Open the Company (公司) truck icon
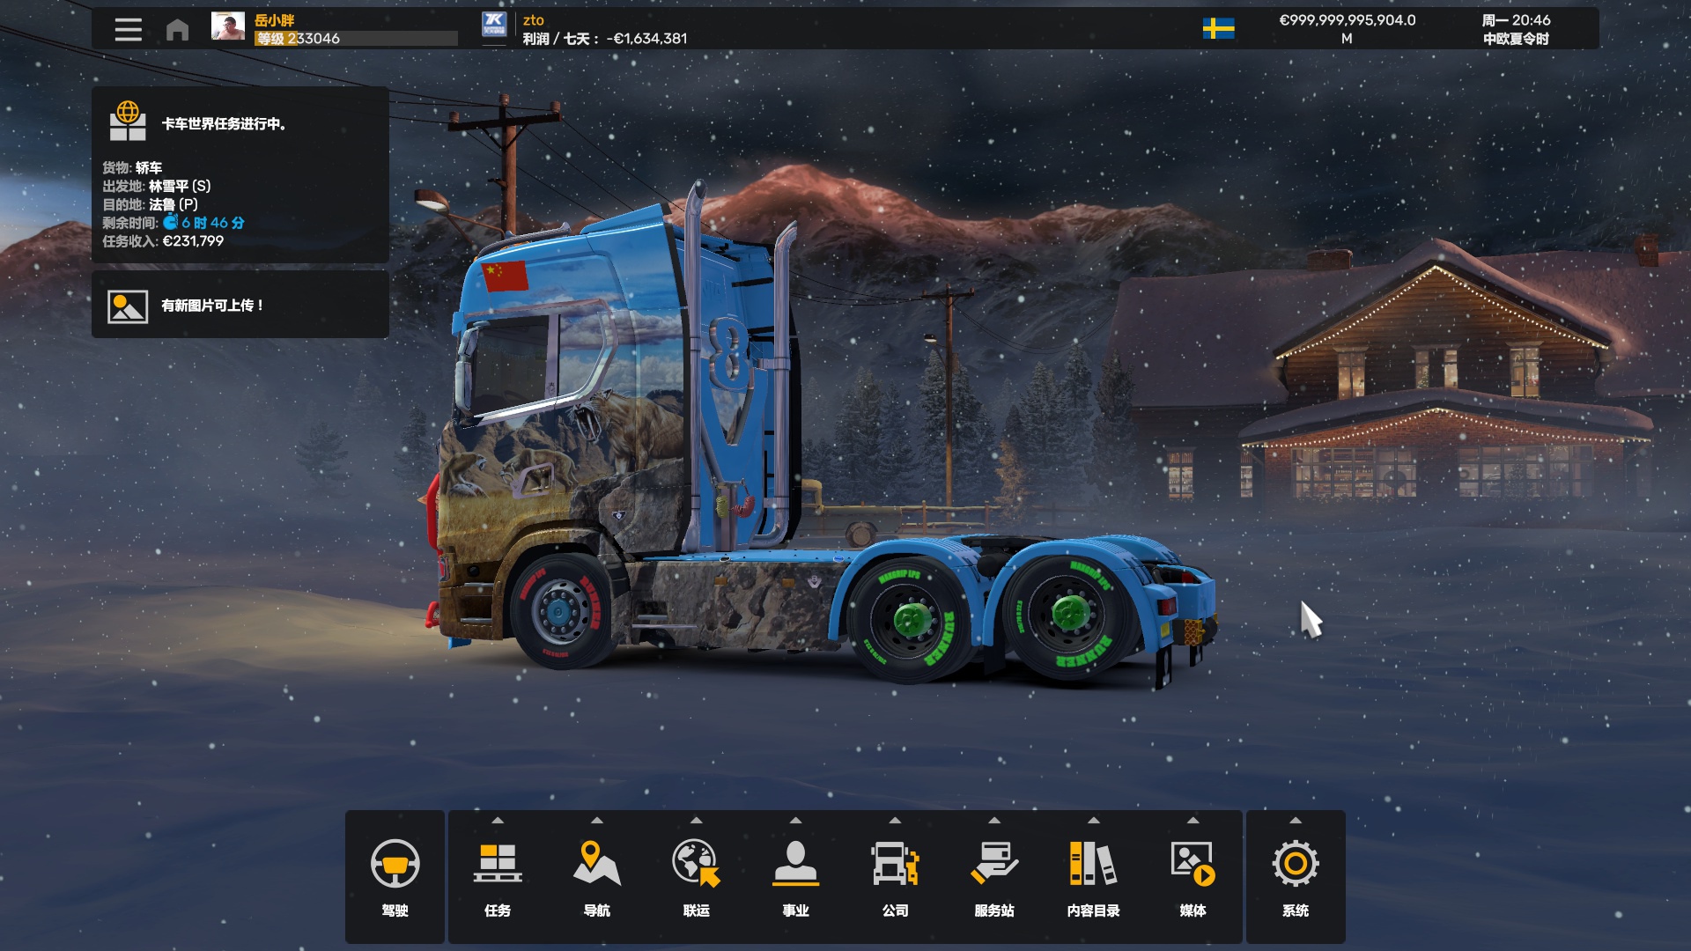Viewport: 1691px width, 951px height. 895,864
